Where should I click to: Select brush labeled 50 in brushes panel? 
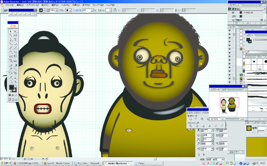(x=260, y=67)
